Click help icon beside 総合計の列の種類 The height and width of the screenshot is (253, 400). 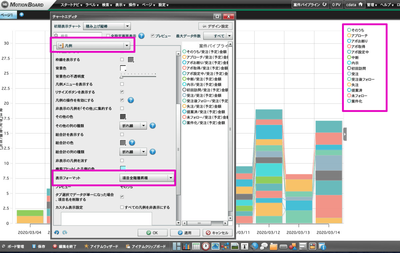(x=153, y=152)
